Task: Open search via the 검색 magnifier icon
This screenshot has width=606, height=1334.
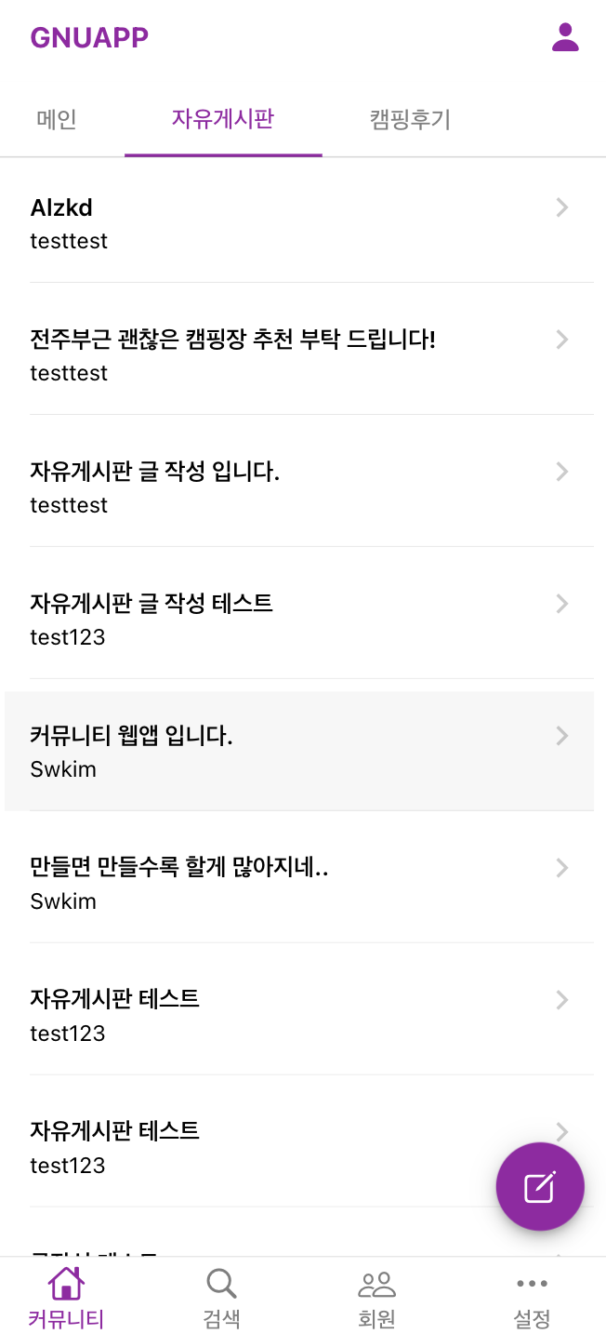Action: click(220, 1284)
